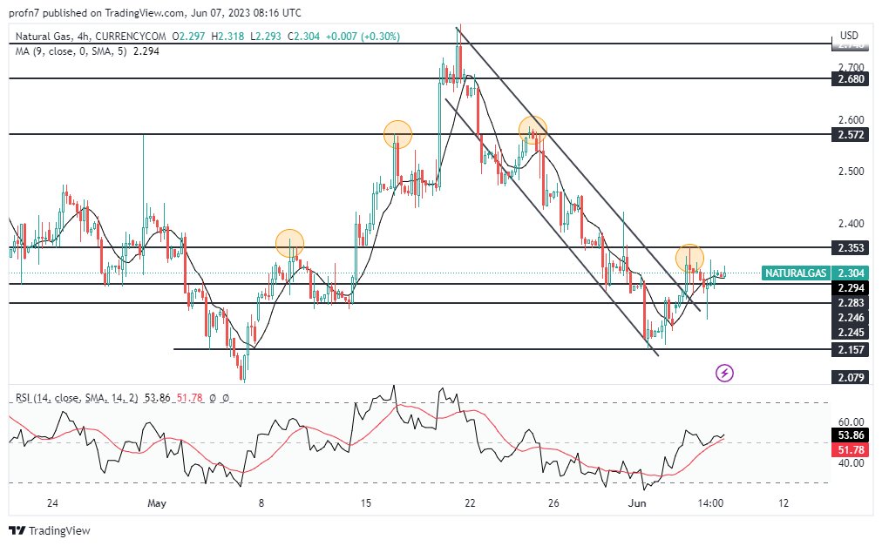Click the close value C2.304 in the legend
This screenshot has height=546, width=882.
pyautogui.click(x=303, y=37)
